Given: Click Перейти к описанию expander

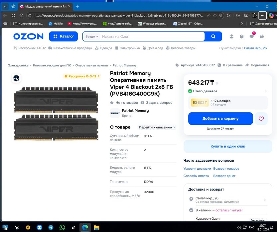Looking at the screenshot, I should click(157, 127).
